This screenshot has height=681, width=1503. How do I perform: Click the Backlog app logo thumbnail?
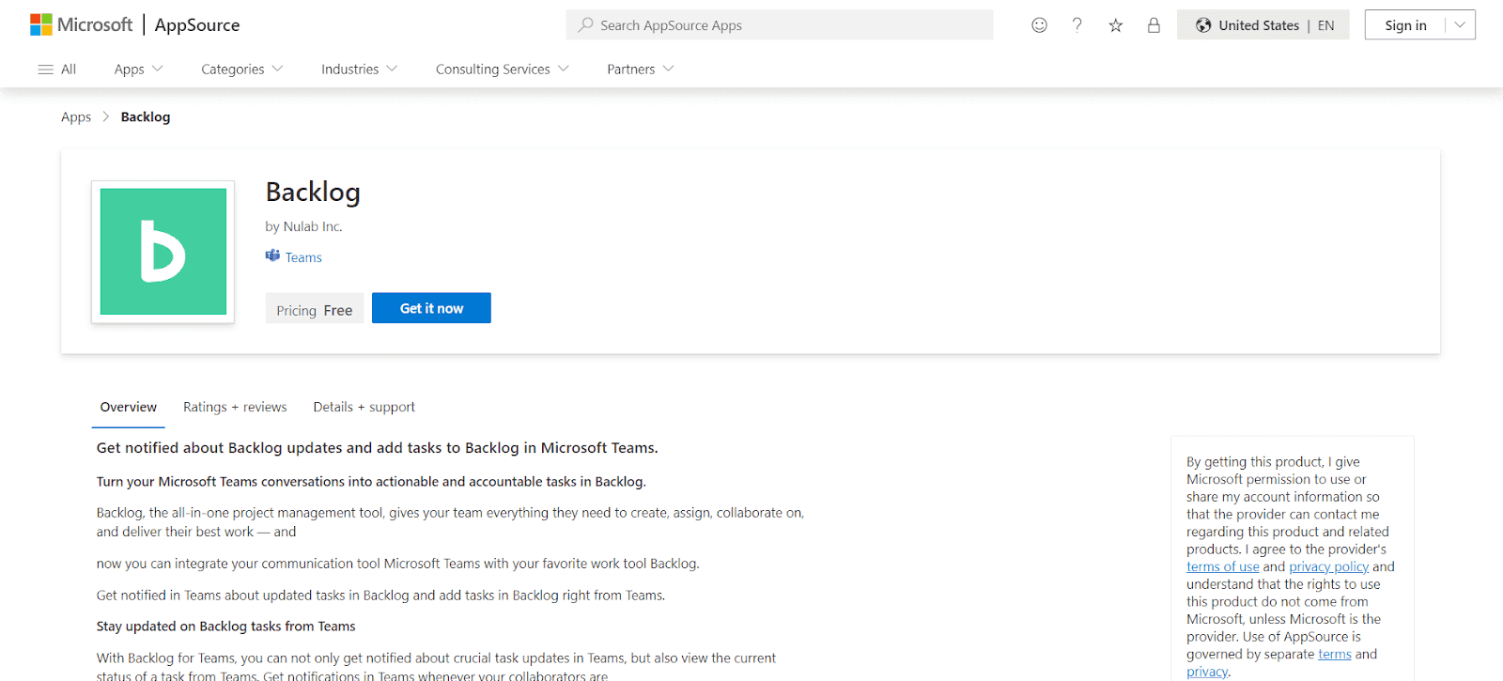(x=163, y=252)
